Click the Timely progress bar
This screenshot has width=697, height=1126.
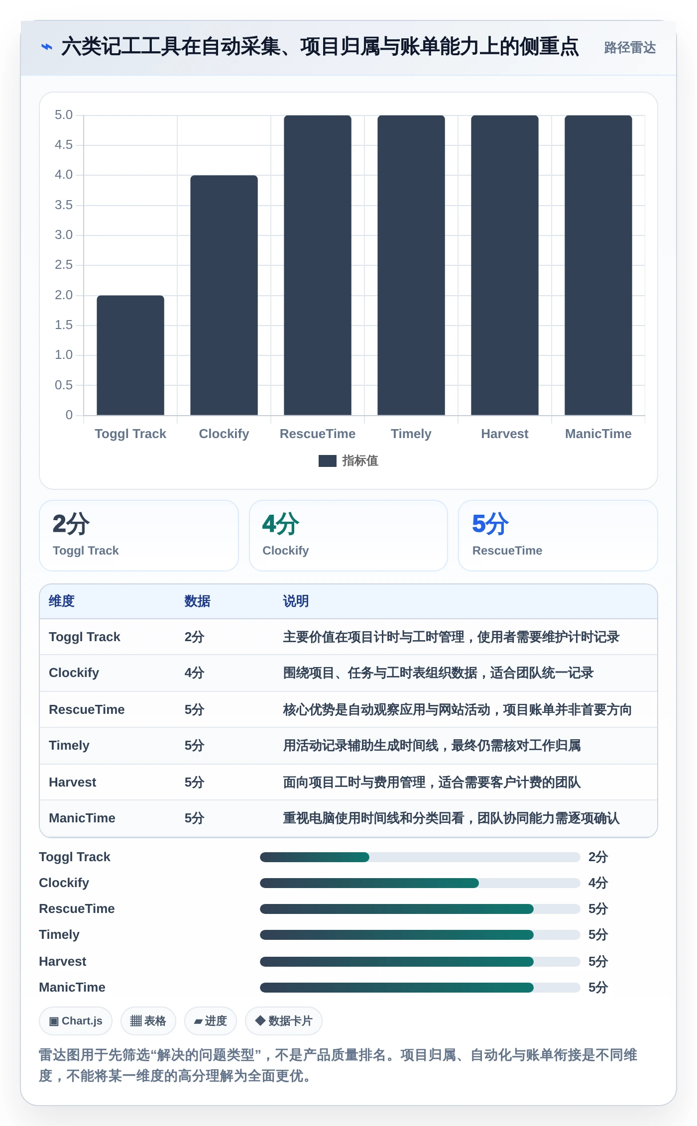(x=420, y=935)
